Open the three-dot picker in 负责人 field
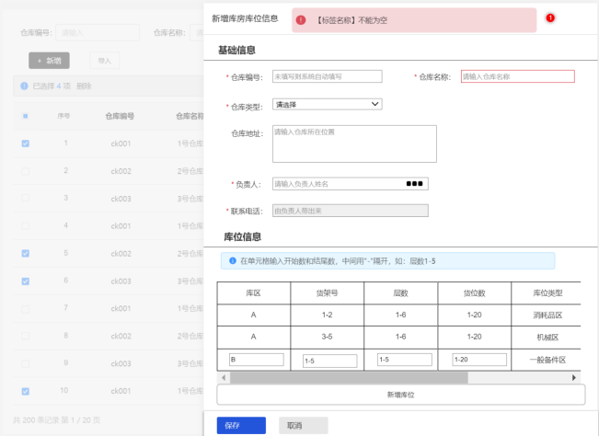 point(414,184)
